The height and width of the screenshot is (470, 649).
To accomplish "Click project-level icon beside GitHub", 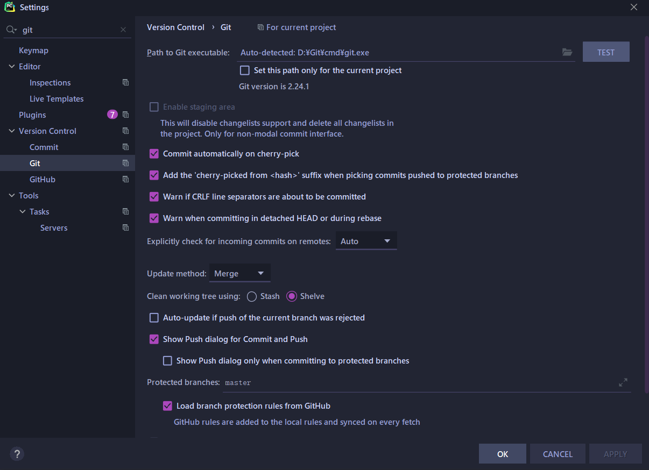I will [125, 179].
